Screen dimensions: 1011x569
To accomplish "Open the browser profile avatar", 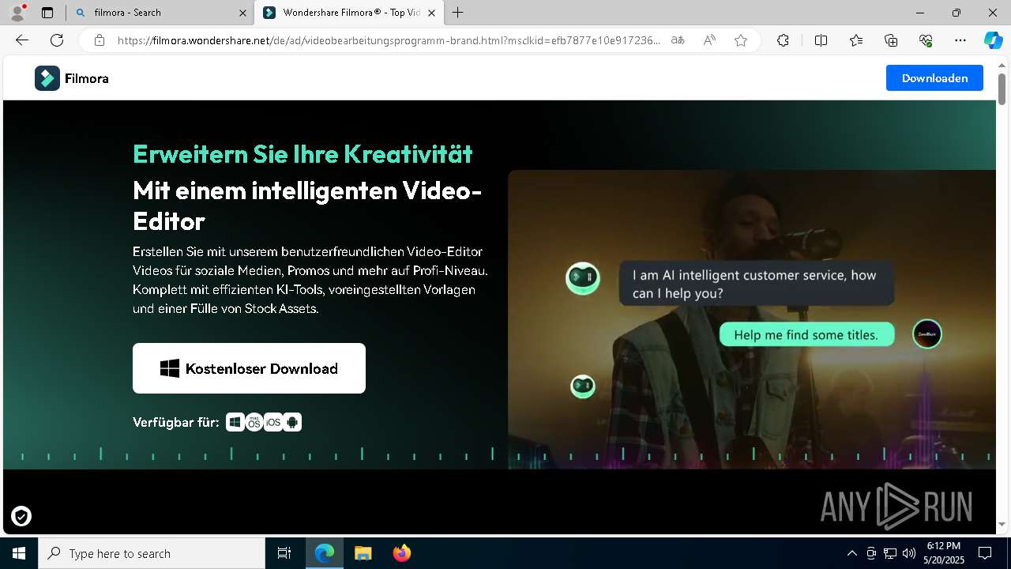I will coord(17,13).
